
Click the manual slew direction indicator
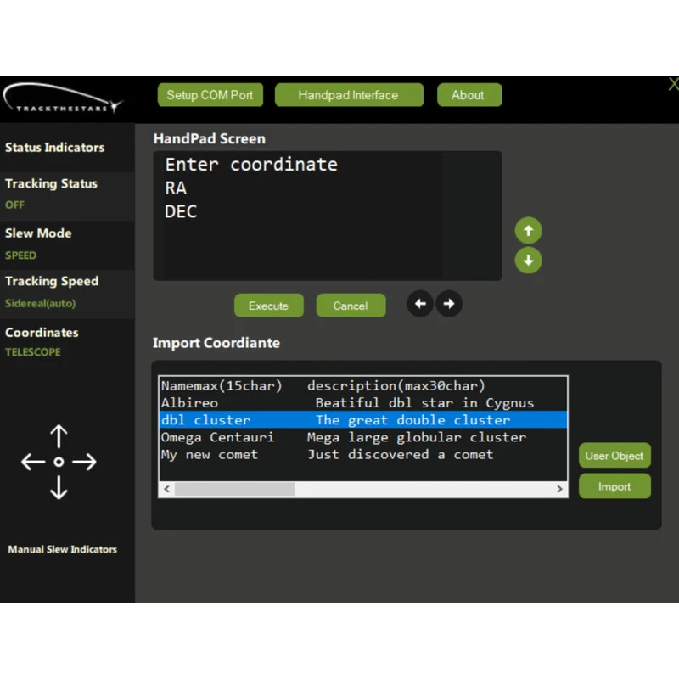coord(59,462)
